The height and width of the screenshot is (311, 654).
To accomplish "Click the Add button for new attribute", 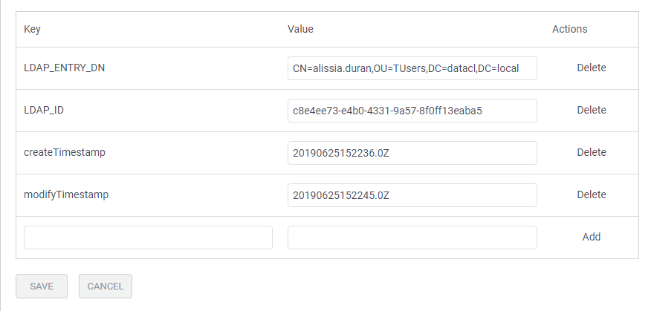I will click(592, 237).
